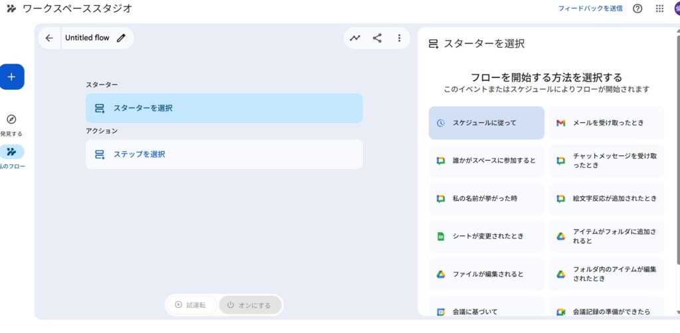Open the 発見する compass icon
The image size is (680, 333).
[11, 119]
